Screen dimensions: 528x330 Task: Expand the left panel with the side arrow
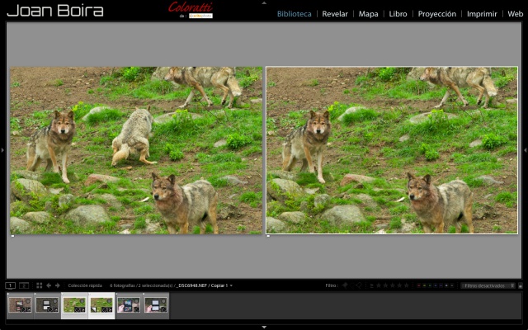[2, 150]
